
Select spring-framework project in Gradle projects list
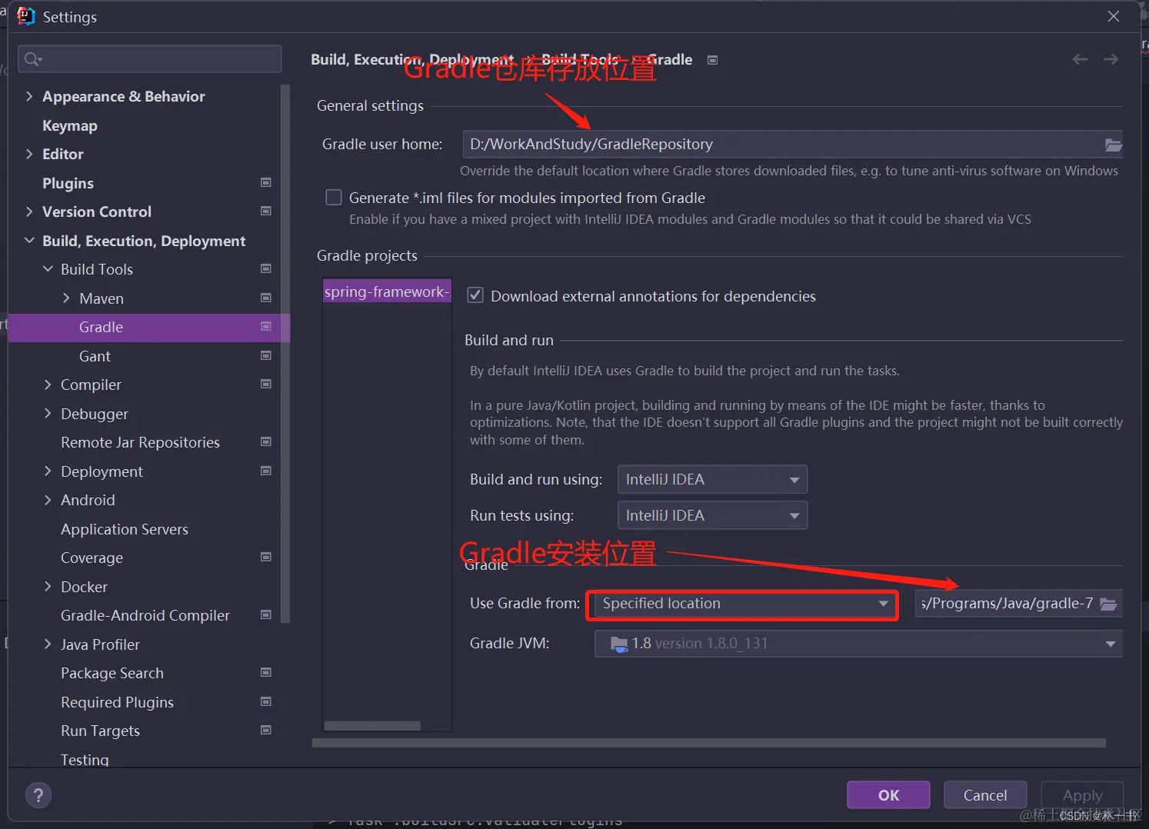tap(387, 291)
